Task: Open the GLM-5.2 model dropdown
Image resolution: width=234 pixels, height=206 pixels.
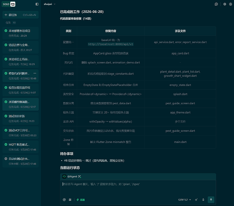Action: (x=185, y=199)
